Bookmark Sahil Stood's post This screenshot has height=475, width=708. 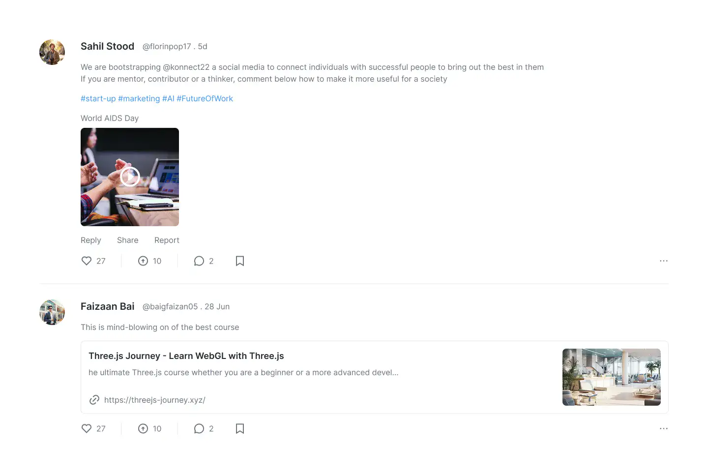point(240,261)
